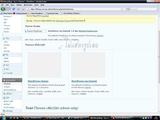Click the home icon in toolbar
Viewport: 160px width, 120px height.
click(23, 9)
